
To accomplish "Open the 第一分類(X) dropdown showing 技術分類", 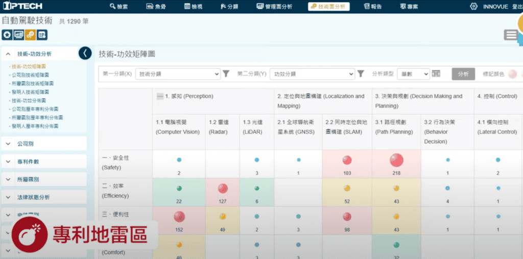I will click(179, 74).
